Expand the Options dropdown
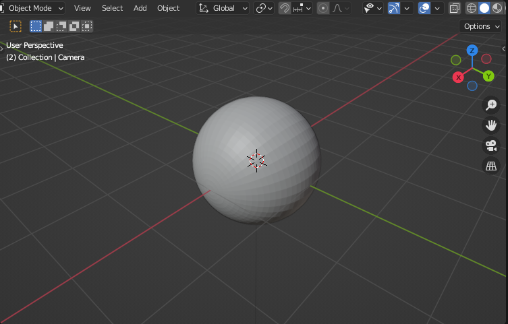This screenshot has height=324, width=508. 481,26
